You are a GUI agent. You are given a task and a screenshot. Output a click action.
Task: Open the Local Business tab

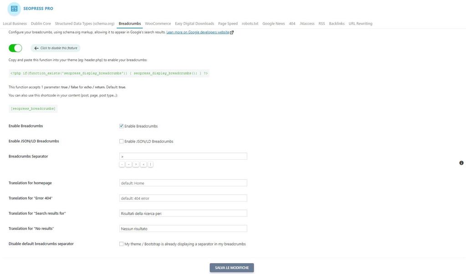click(15, 24)
